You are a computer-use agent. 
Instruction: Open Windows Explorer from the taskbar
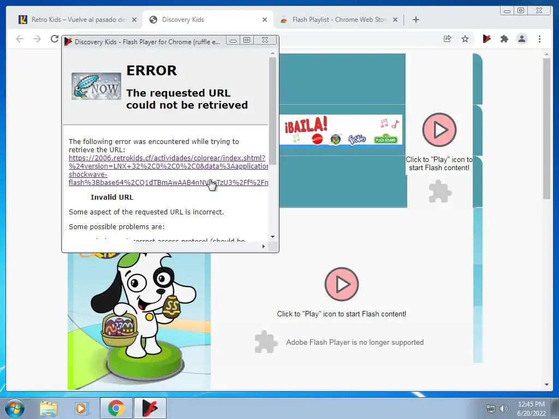point(49,409)
